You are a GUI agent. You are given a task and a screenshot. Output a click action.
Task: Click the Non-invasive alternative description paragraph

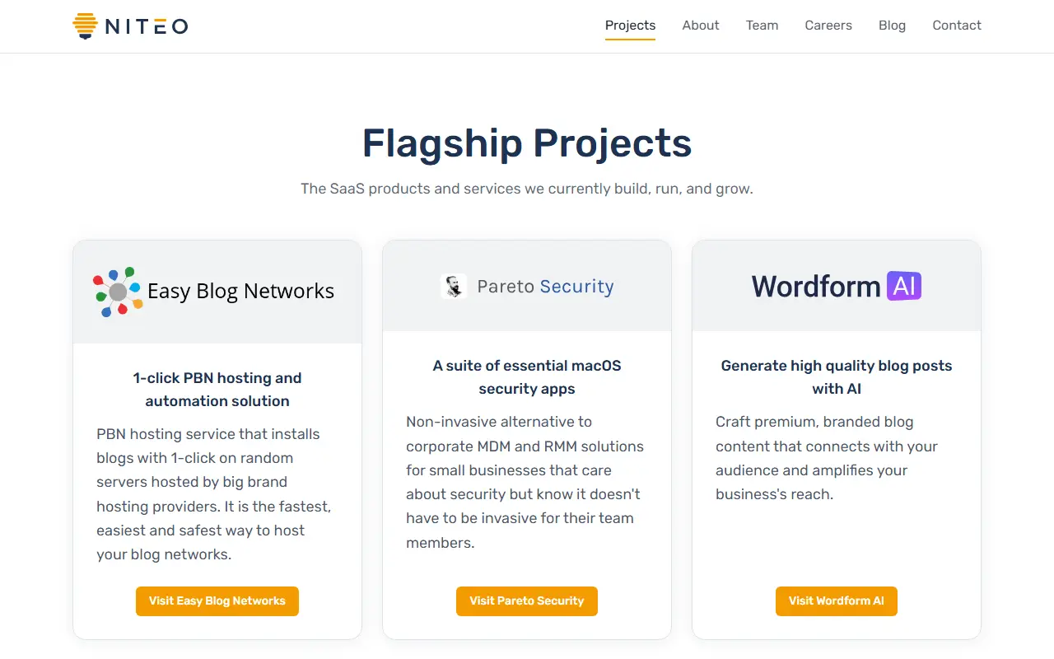[x=525, y=482]
